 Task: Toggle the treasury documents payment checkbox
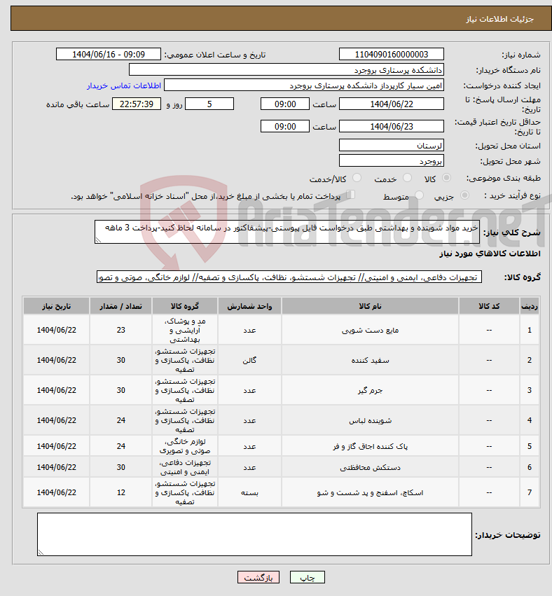coord(351,195)
